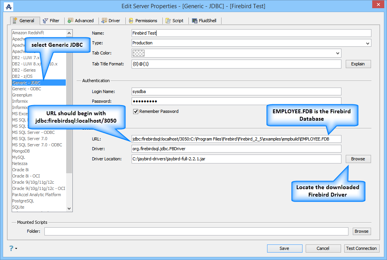
Task: Click the Script tab icon
Action: click(x=168, y=21)
